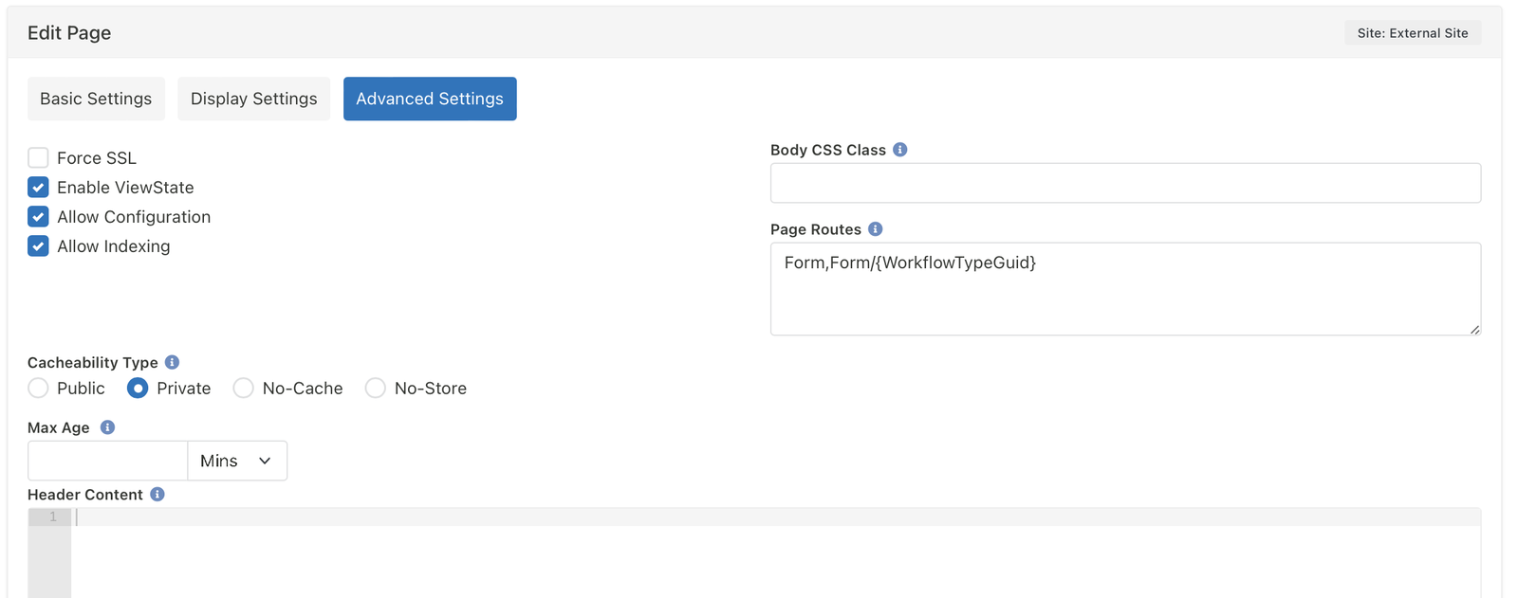The width and height of the screenshot is (1518, 598).
Task: Grab the Page Routes textarea resize handle
Action: (x=1474, y=329)
